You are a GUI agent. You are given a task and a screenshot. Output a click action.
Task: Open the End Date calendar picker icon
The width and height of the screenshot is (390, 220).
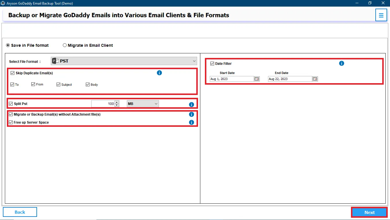[x=315, y=79]
